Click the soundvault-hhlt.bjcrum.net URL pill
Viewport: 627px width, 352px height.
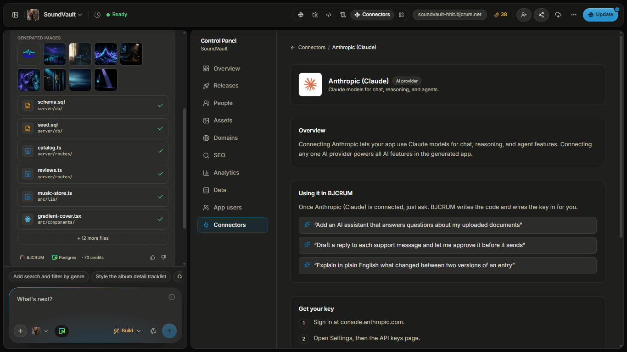[x=450, y=15]
